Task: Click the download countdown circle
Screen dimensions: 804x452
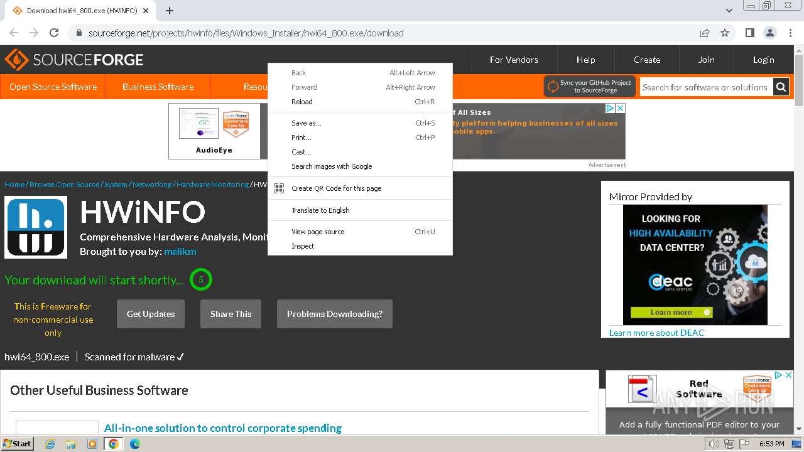Action: pyautogui.click(x=201, y=279)
